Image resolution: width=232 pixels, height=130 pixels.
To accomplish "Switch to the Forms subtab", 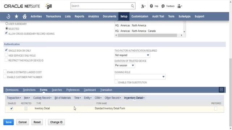I will click(x=43, y=90).
